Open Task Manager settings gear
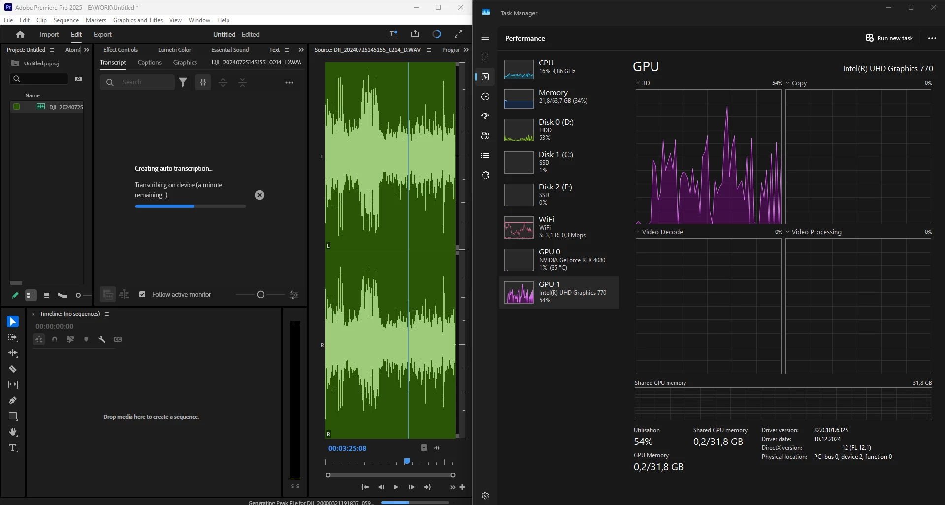 pos(485,496)
